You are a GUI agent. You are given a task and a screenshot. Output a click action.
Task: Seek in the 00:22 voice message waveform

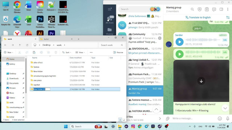(x=203, y=52)
